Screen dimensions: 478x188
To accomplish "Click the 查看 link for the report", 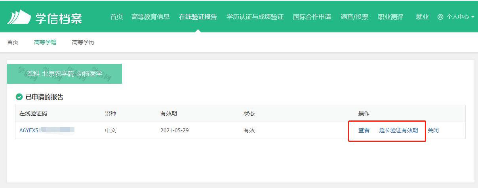I will pyautogui.click(x=364, y=130).
